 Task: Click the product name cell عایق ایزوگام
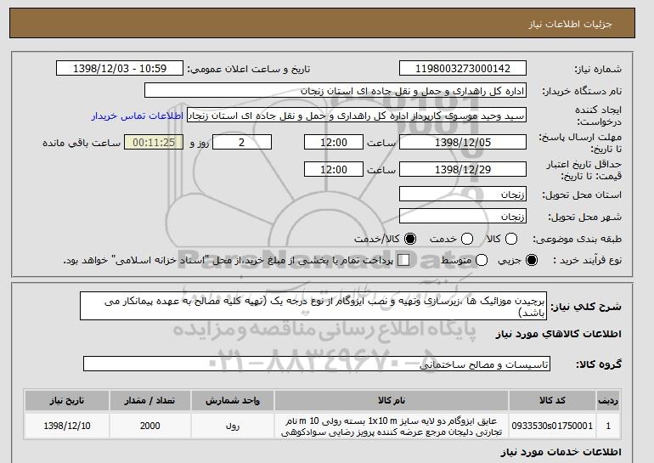click(x=392, y=426)
